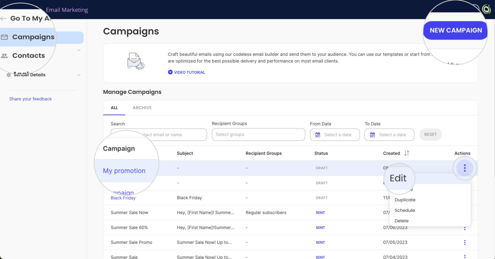This screenshot has height=259, width=495.
Task: Click the video tutorial play icon
Action: [x=170, y=72]
